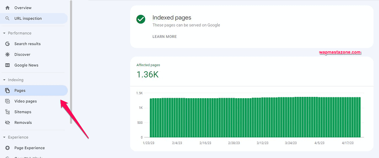Viewport: 379px width, 158px height.
Task: Click the sidebar vertical scrollbar
Action: pyautogui.click(x=71, y=62)
